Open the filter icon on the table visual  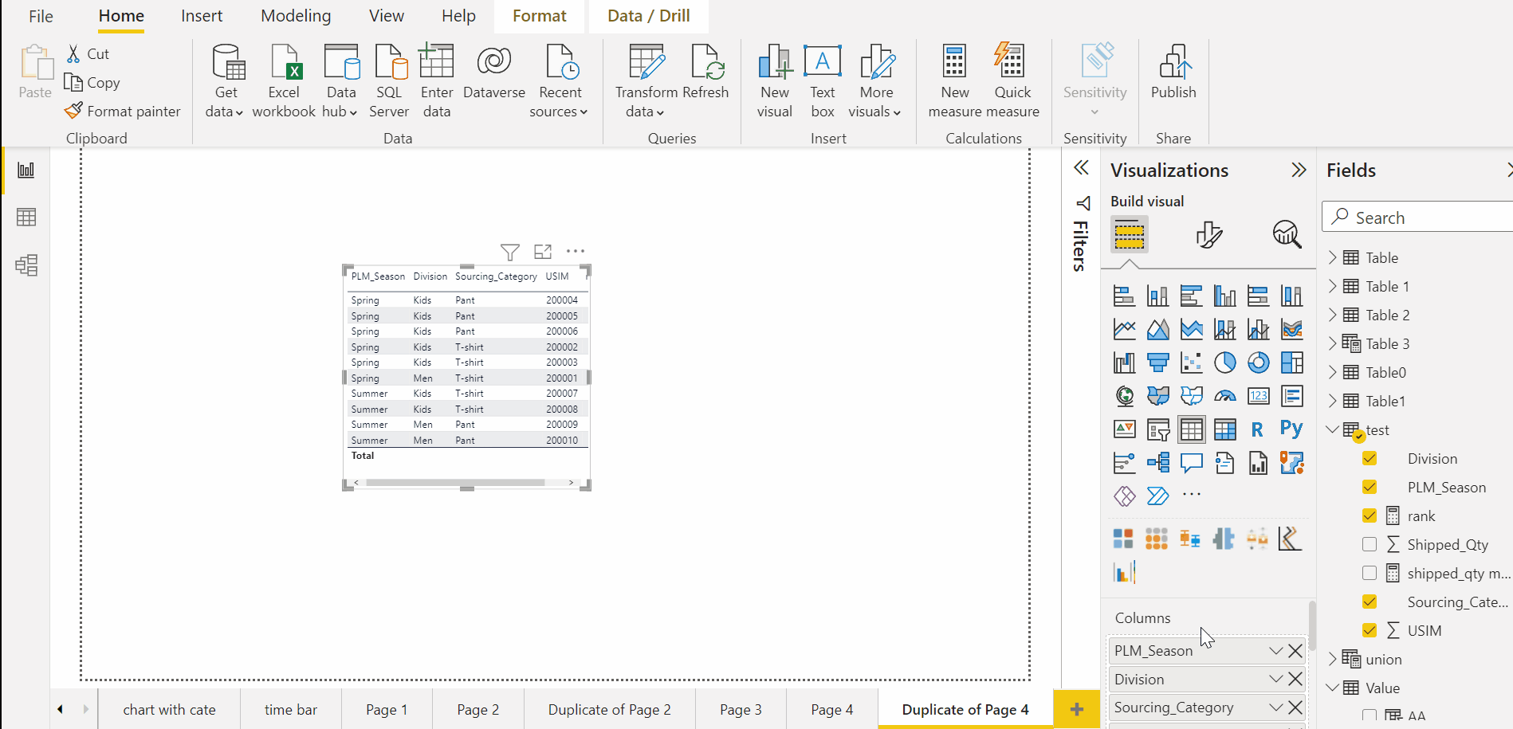[x=510, y=252]
